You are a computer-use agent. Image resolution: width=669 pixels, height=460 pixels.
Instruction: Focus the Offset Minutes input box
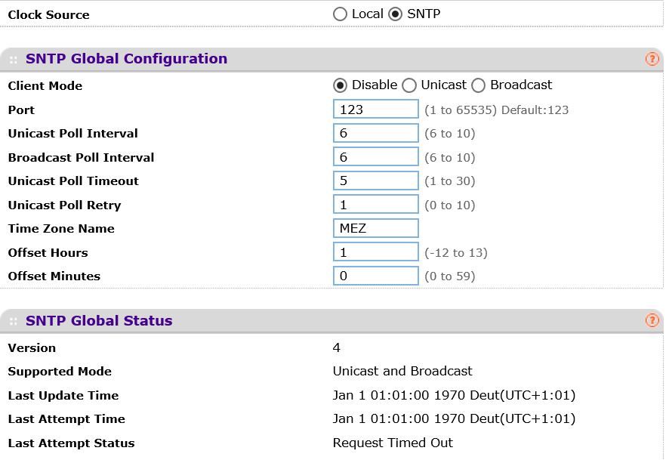pyautogui.click(x=375, y=276)
